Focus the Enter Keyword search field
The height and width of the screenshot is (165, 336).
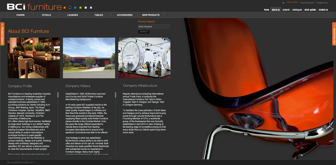pos(154,27)
